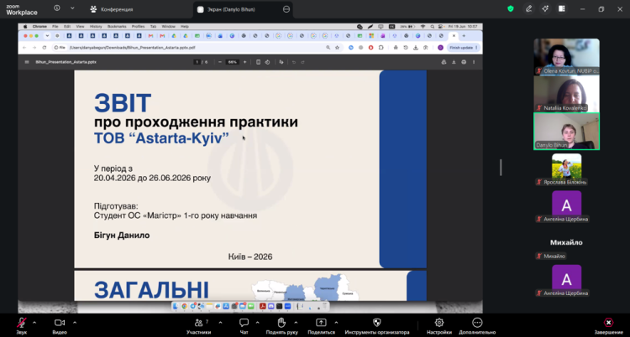The image size is (630, 337).
Task: Select Nataliia Kovalenko's video thumbnail
Action: coord(566,94)
